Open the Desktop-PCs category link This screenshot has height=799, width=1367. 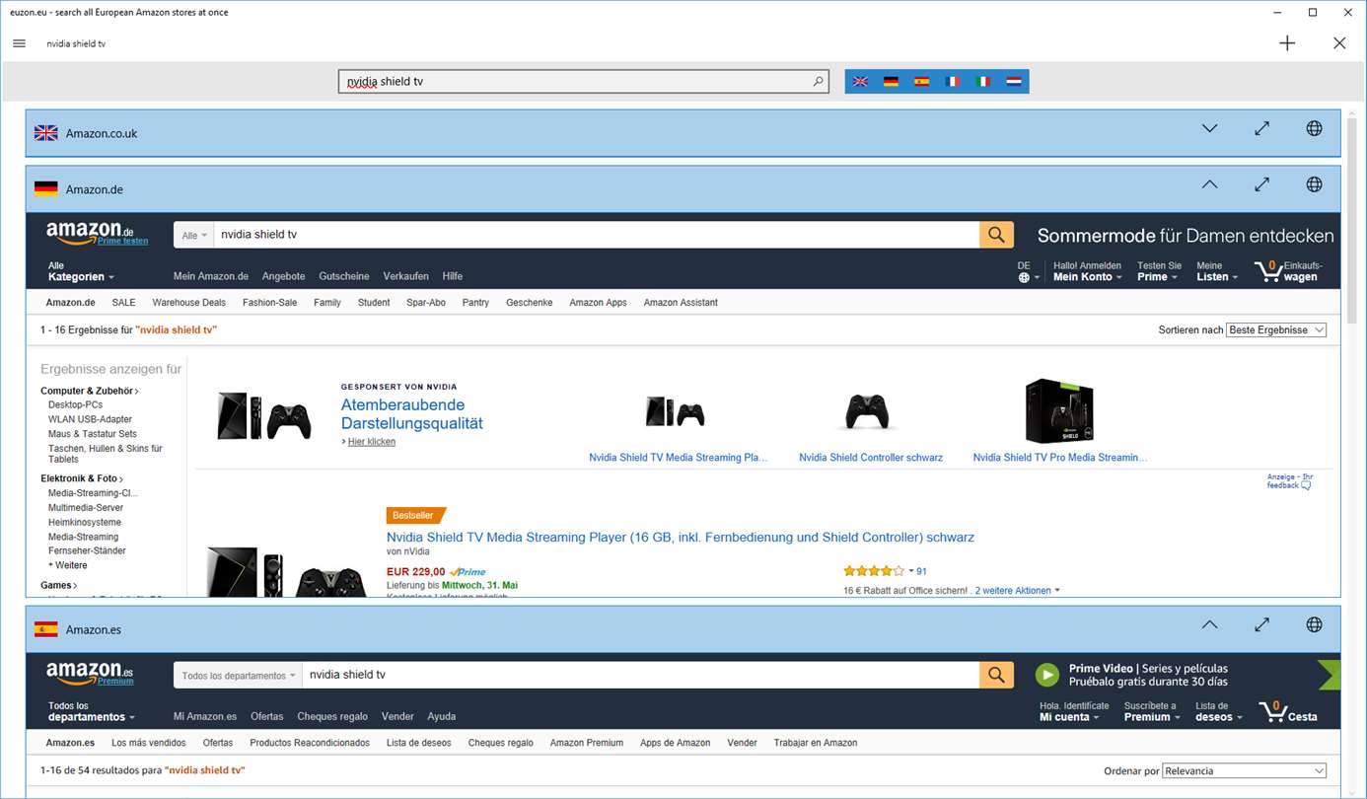pyautogui.click(x=75, y=405)
